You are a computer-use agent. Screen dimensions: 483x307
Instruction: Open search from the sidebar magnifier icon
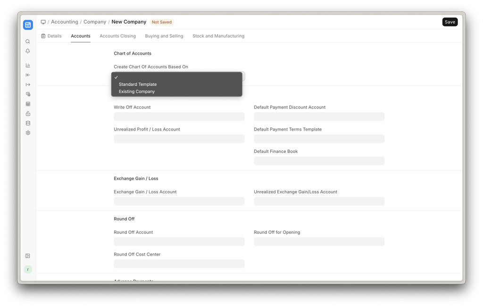click(28, 41)
